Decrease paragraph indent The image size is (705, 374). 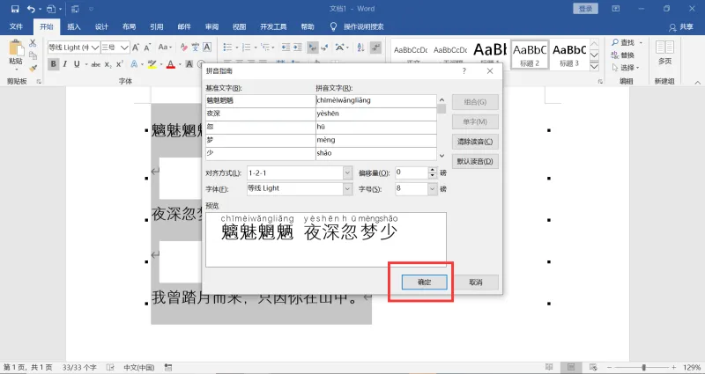pyautogui.click(x=286, y=48)
